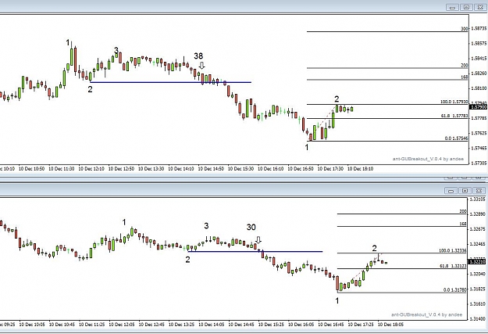Click the 1.32465 price axis value
The height and width of the screenshot is (334, 488).
tap(478, 244)
